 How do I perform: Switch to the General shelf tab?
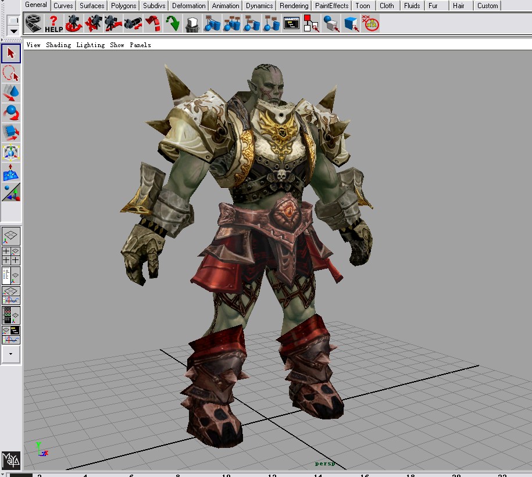click(x=36, y=5)
